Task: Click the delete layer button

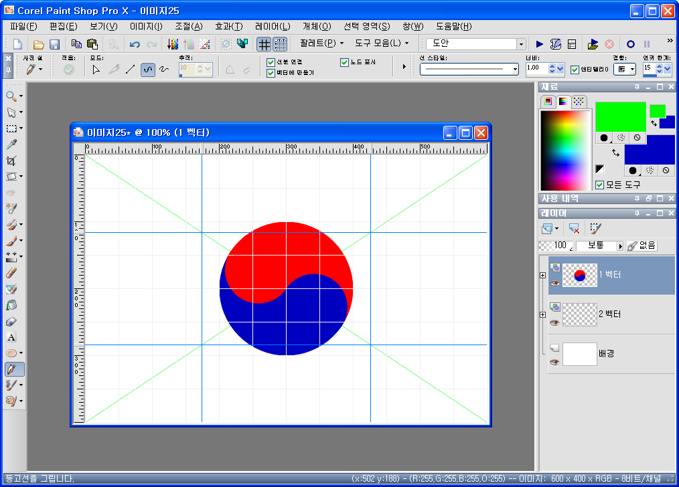Action: tap(573, 228)
